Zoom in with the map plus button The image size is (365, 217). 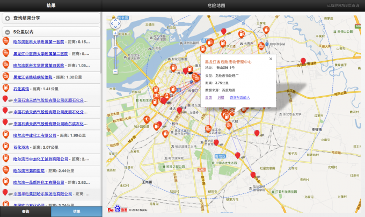pos(115,33)
